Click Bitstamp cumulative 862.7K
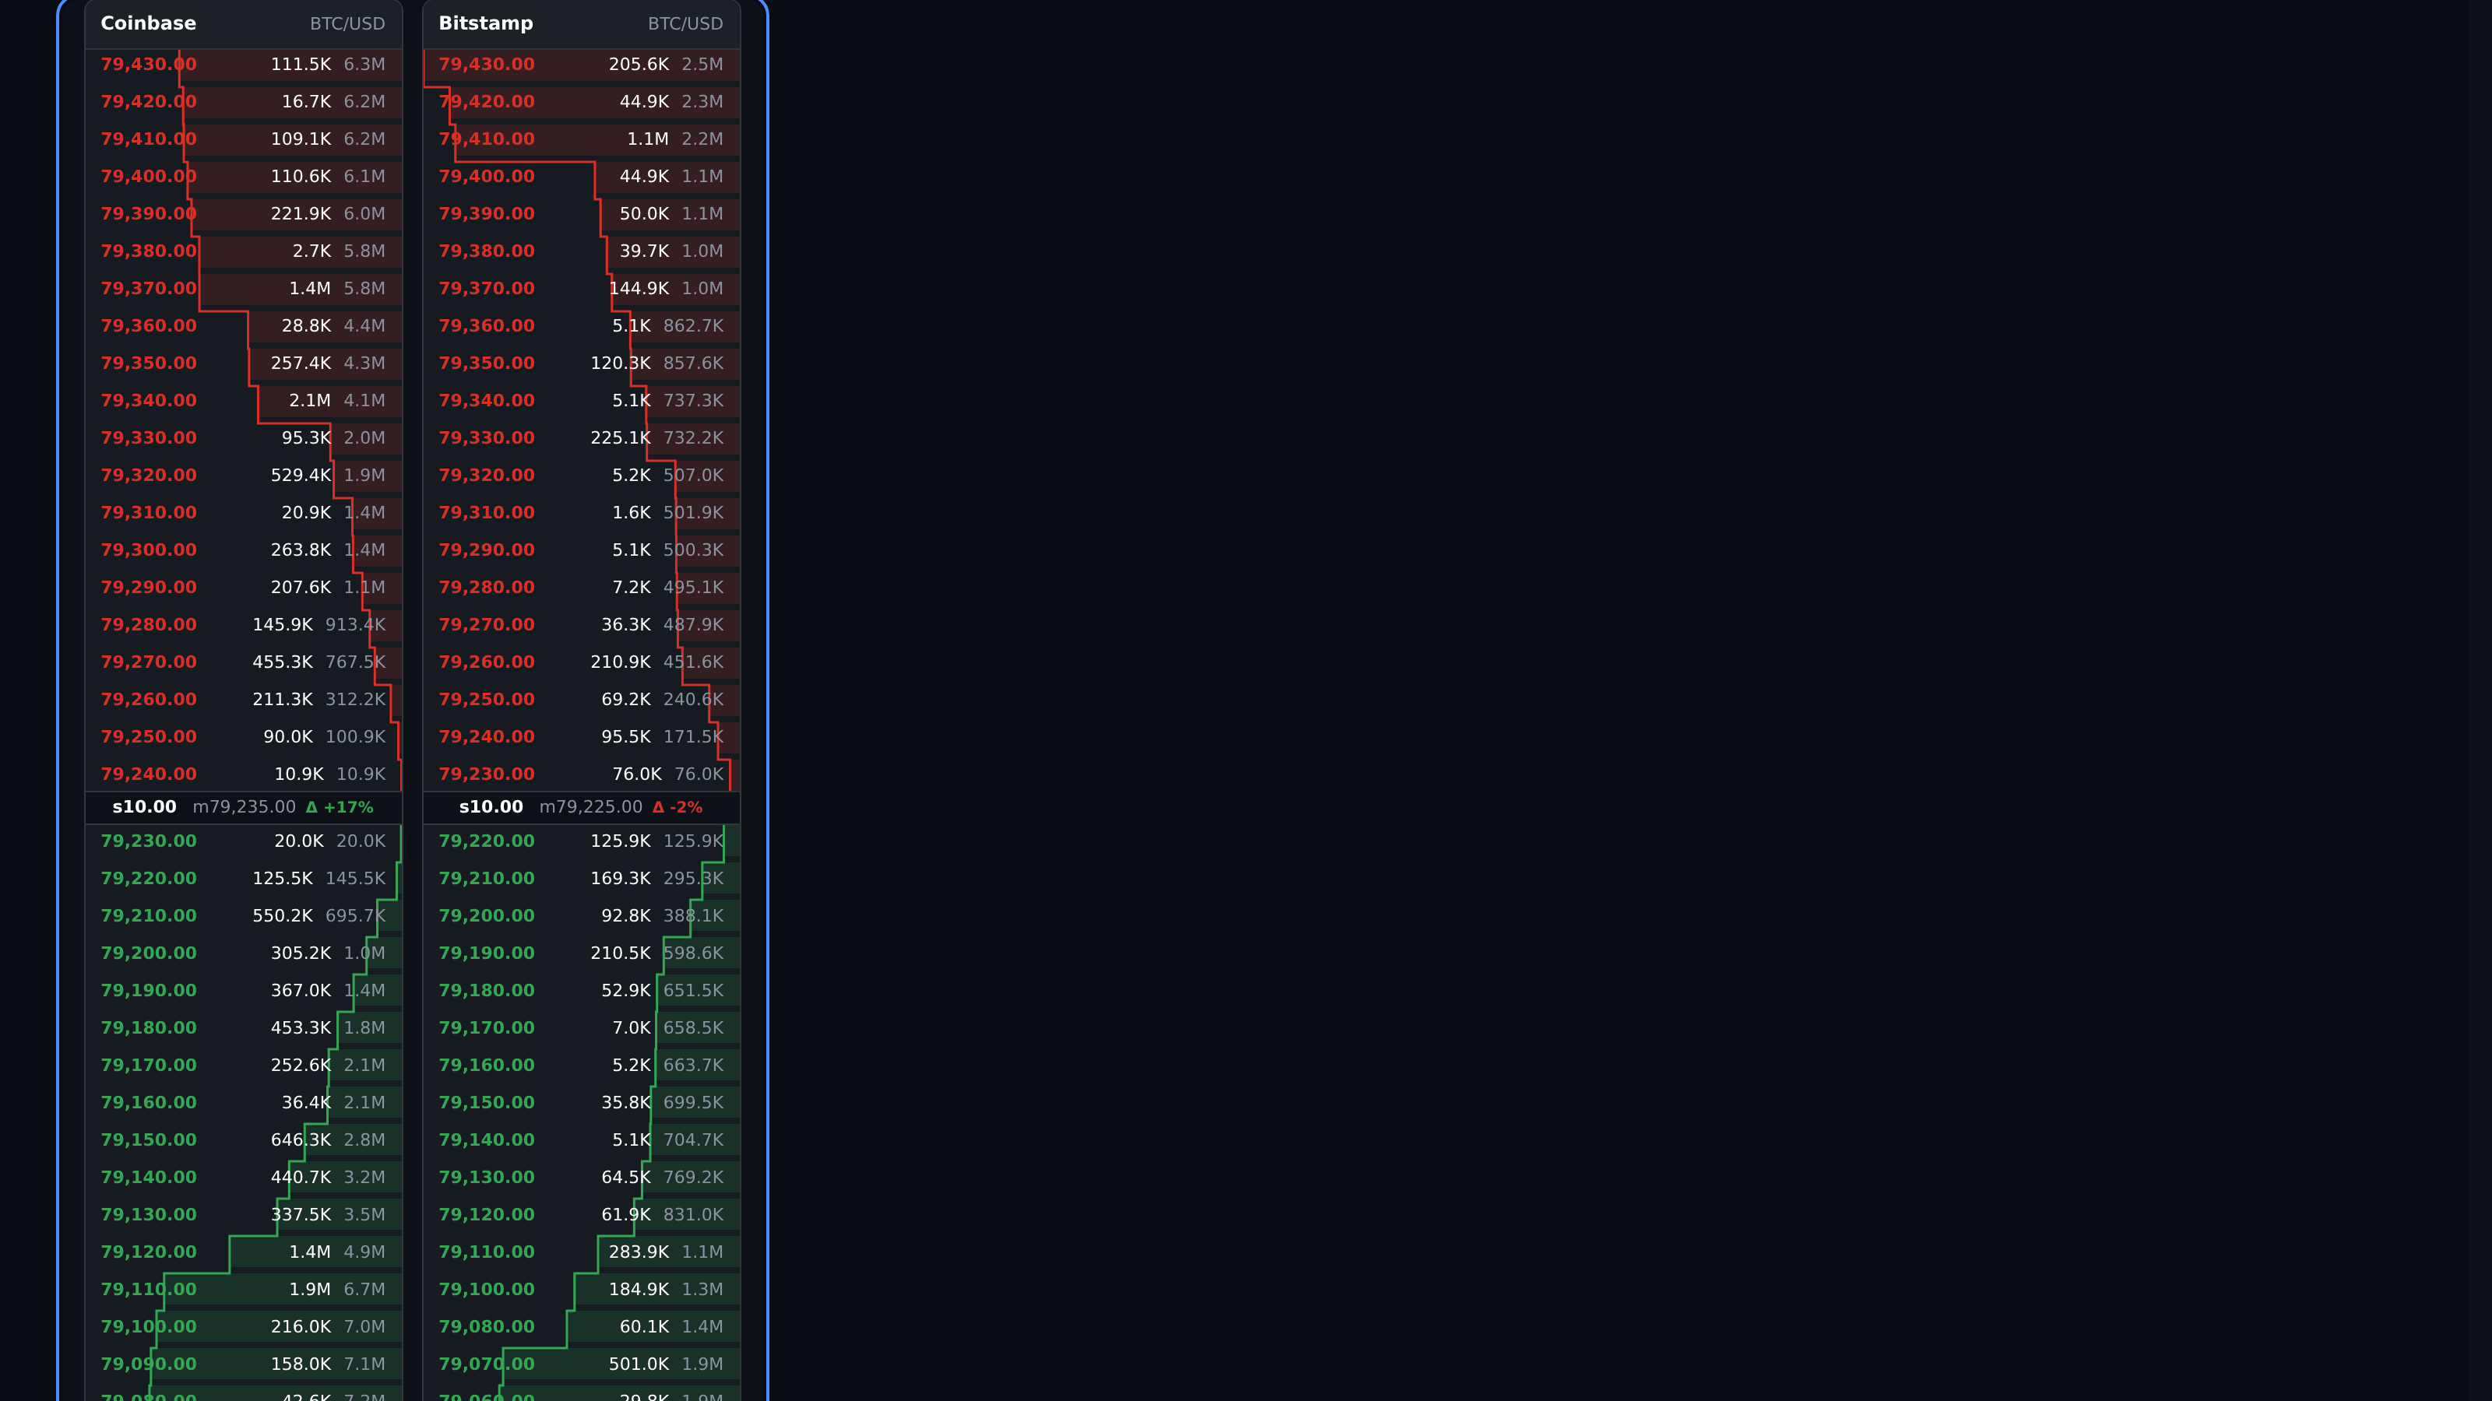Screen dimensions: 2492x1401 [x=692, y=326]
